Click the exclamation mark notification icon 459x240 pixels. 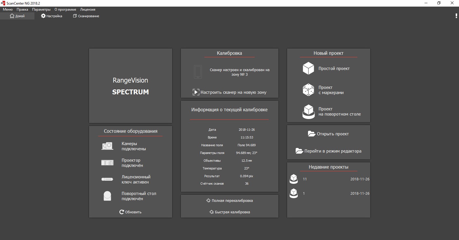tap(456, 16)
